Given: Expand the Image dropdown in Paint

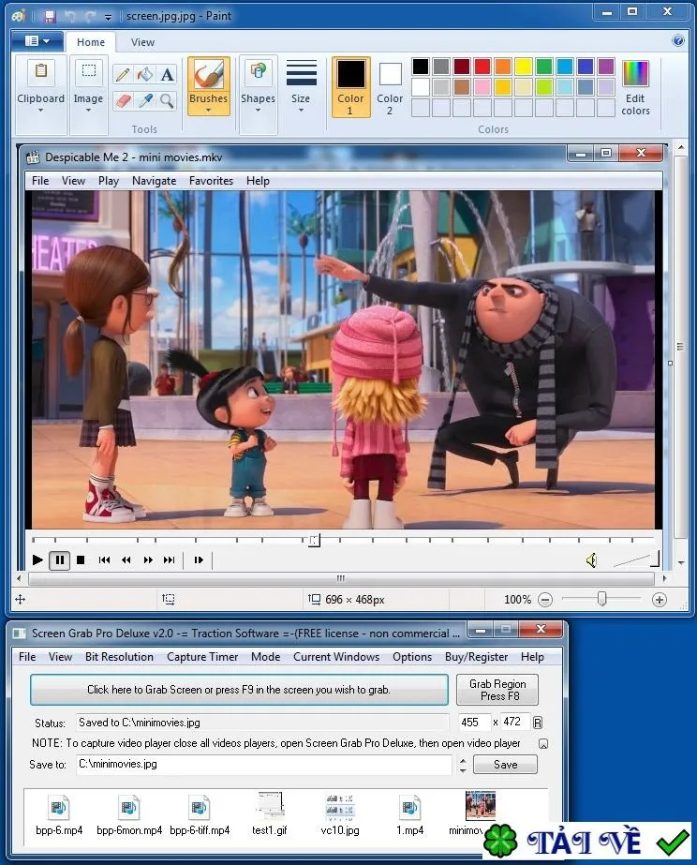Looking at the screenshot, I should pyautogui.click(x=88, y=111).
